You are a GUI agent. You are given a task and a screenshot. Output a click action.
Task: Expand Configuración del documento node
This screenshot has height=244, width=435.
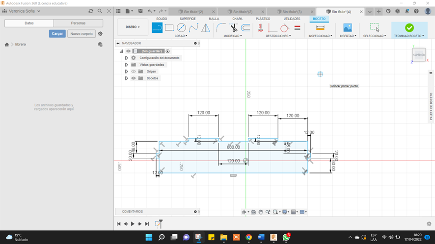click(127, 58)
